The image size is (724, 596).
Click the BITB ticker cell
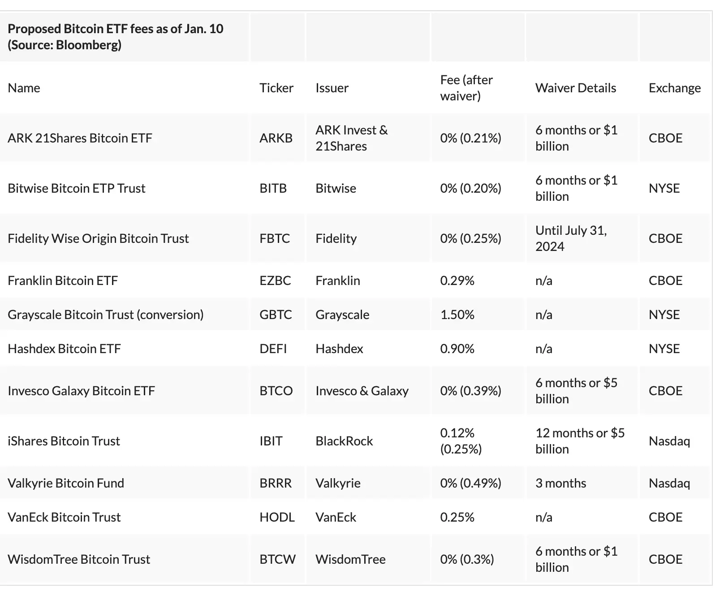click(273, 188)
